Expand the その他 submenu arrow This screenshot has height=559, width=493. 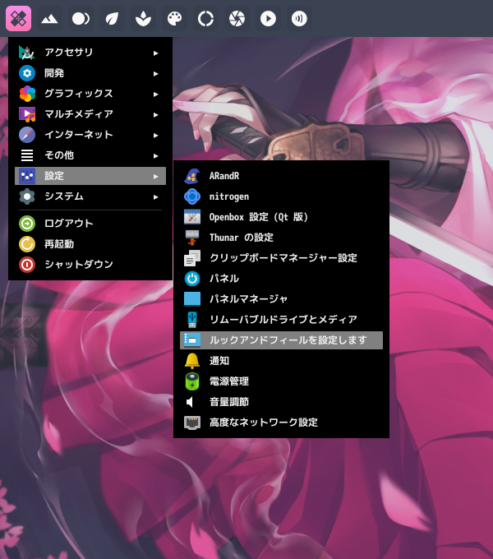155,156
